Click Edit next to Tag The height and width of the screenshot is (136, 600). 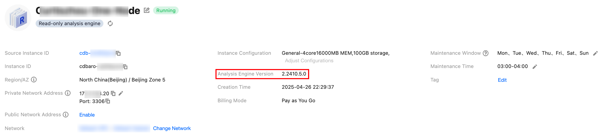pos(502,80)
